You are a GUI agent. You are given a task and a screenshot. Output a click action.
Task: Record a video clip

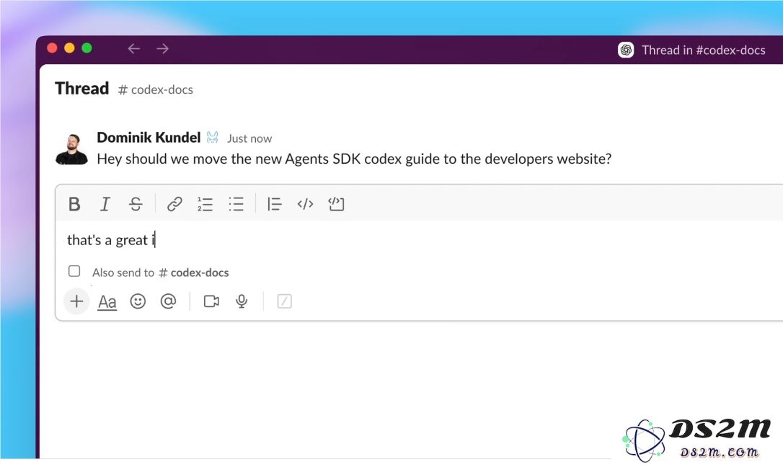click(x=211, y=301)
